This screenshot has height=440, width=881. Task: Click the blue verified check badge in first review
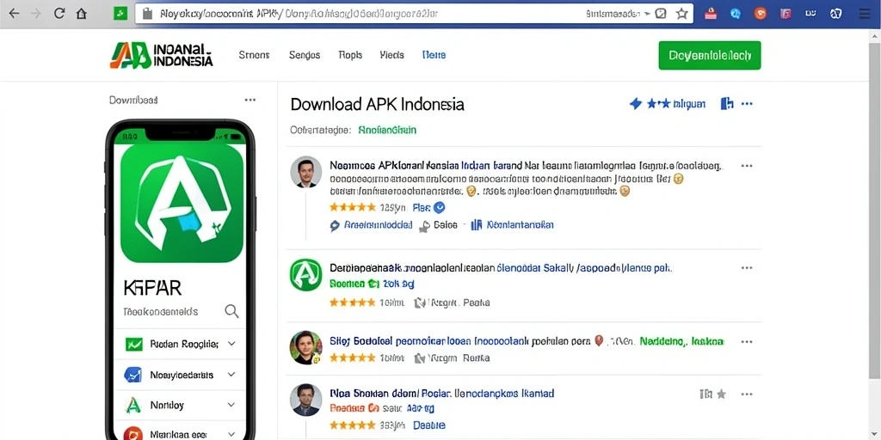click(x=440, y=208)
